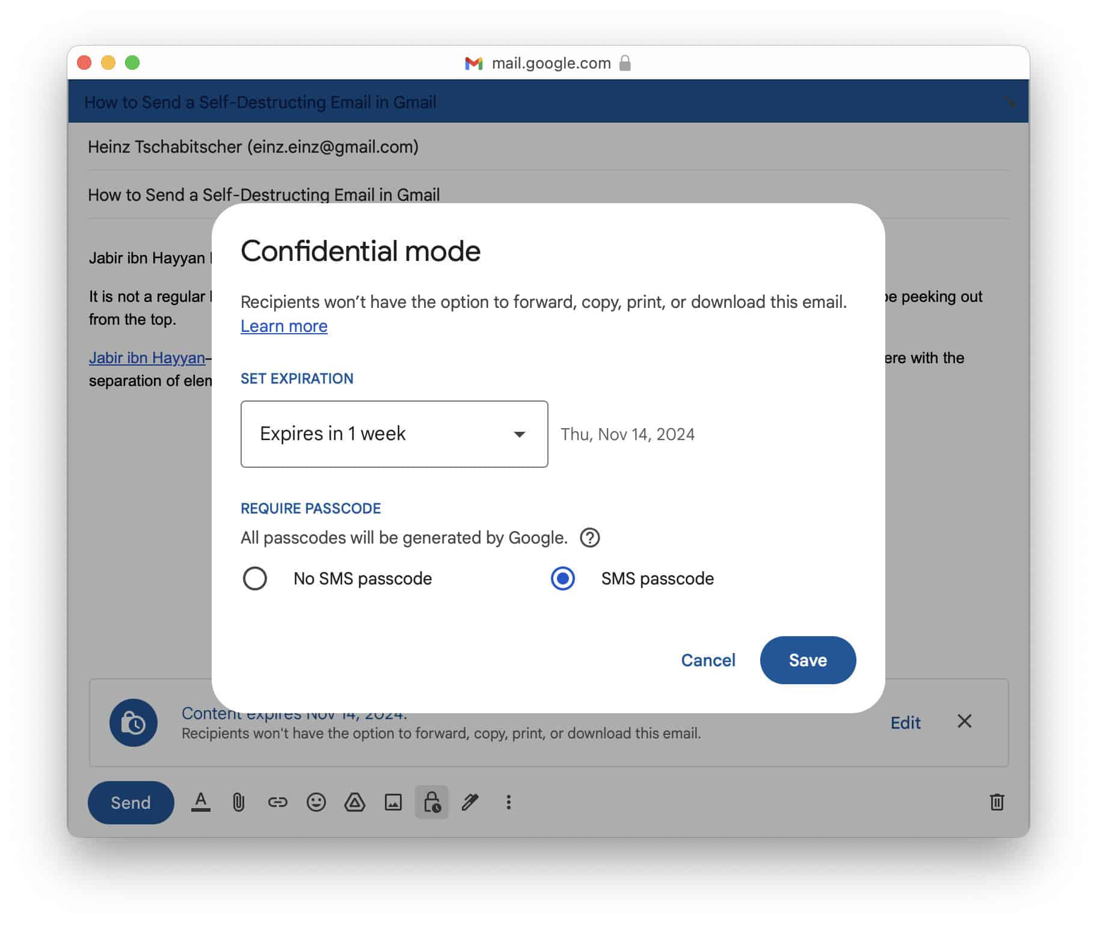Insert signature using the pen icon
Screen dimensions: 1097x926
(470, 802)
